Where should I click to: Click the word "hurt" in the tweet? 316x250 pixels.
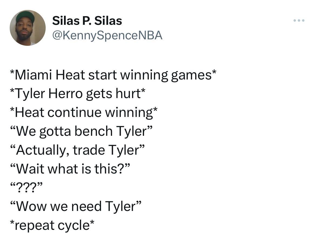click(x=127, y=94)
